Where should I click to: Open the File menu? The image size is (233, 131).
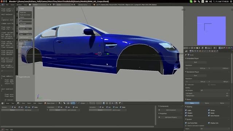point(7,5)
